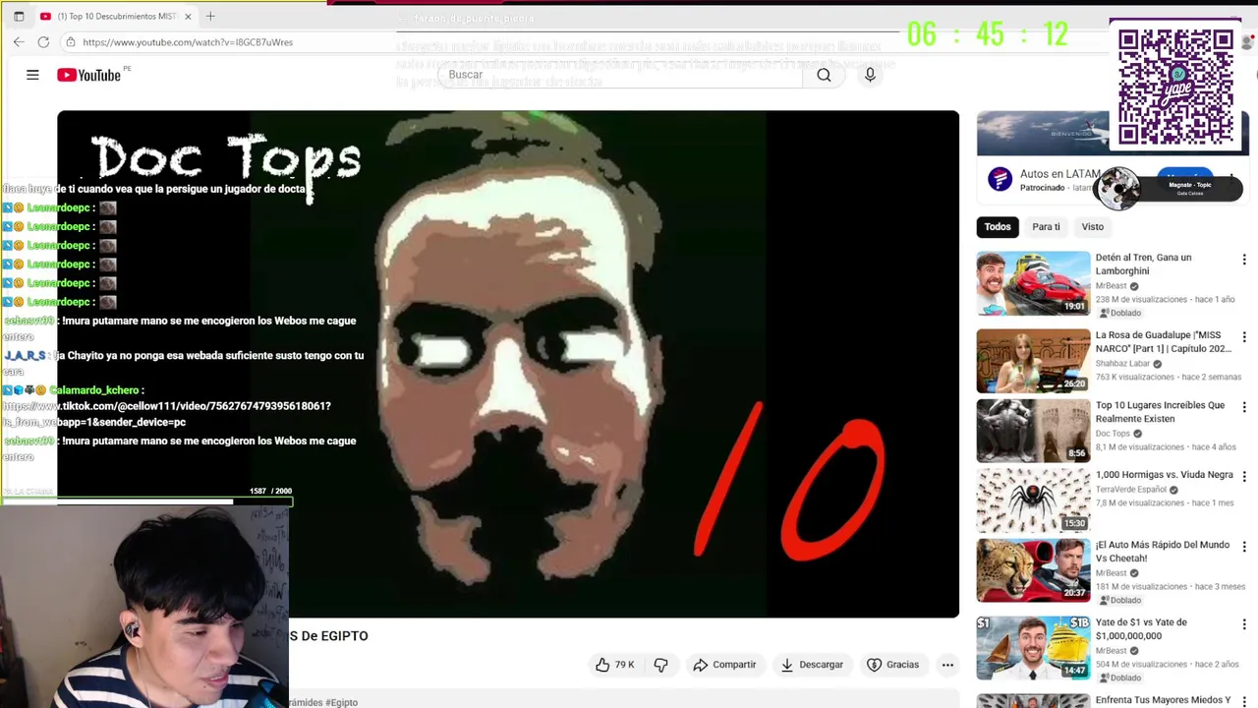Open options menu for 1,000 Hormigas video

[x=1244, y=477]
